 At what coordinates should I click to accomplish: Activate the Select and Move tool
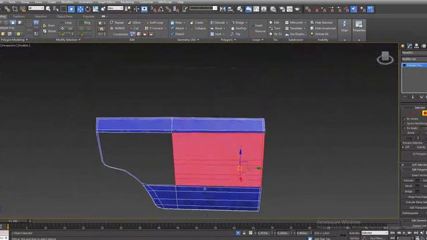pos(80,9)
